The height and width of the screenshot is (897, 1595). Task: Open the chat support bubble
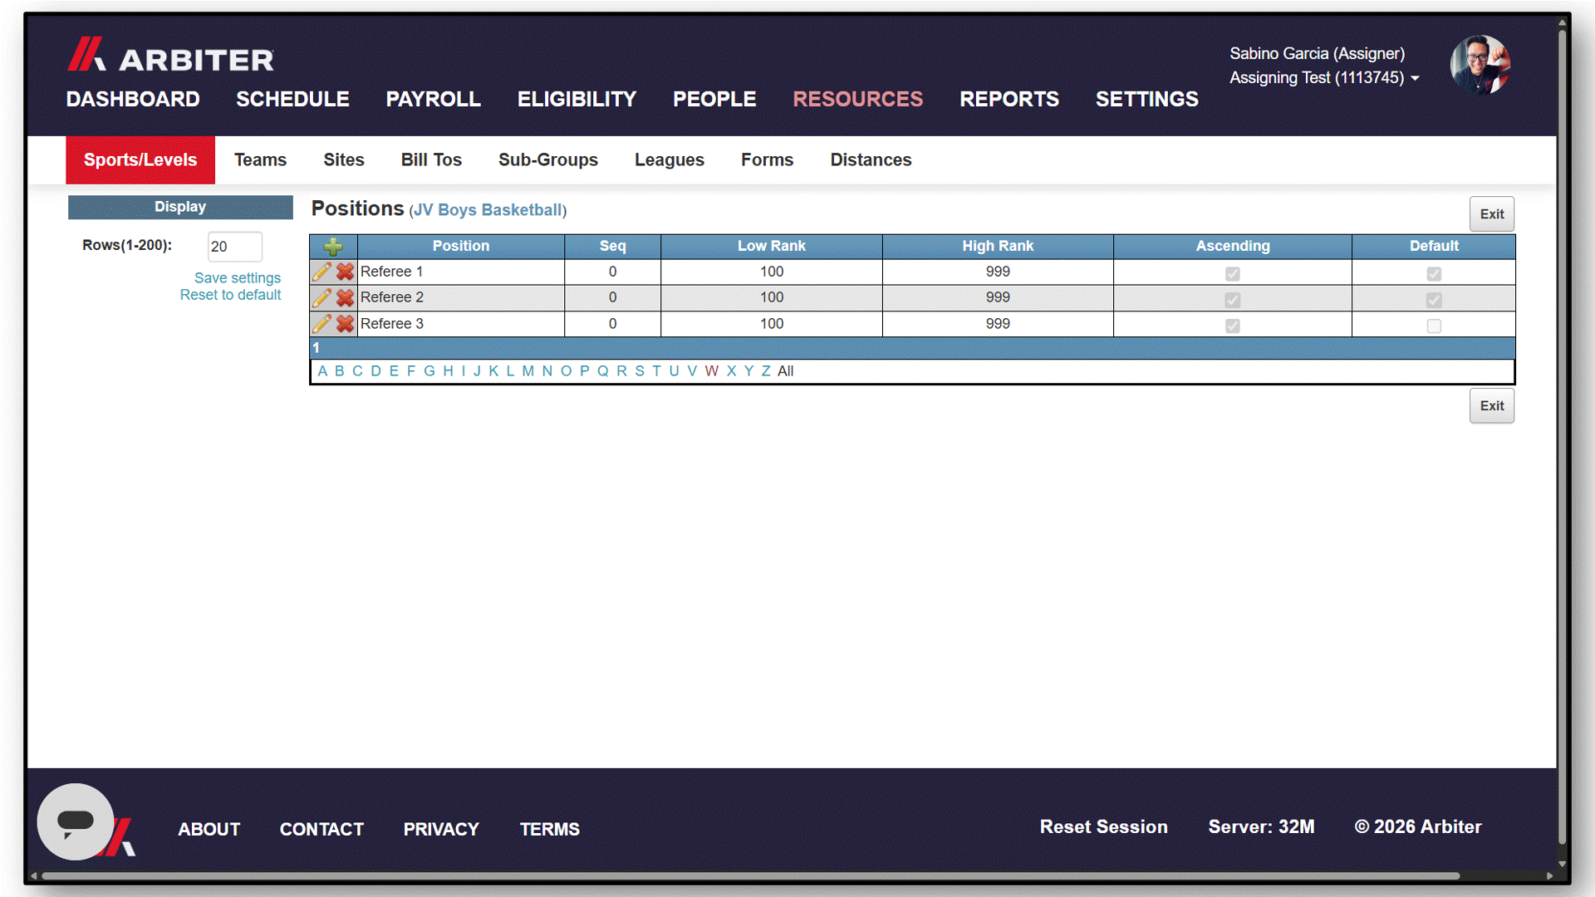pyautogui.click(x=76, y=821)
